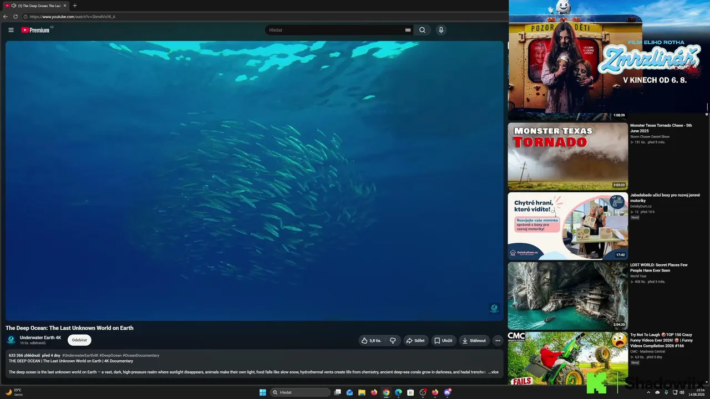
Task: Open the three-dot more actions menu
Action: 498,340
